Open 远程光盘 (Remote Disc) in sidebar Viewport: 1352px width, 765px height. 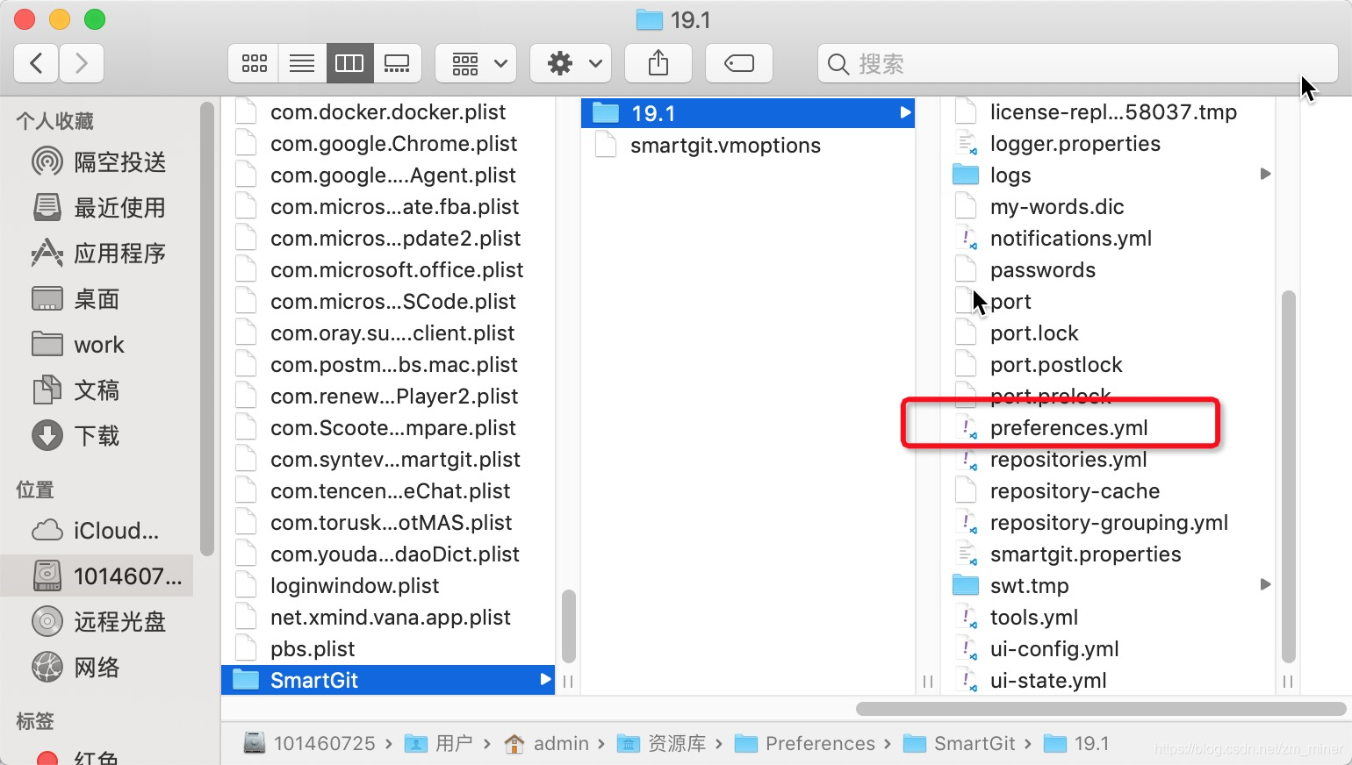tap(99, 622)
